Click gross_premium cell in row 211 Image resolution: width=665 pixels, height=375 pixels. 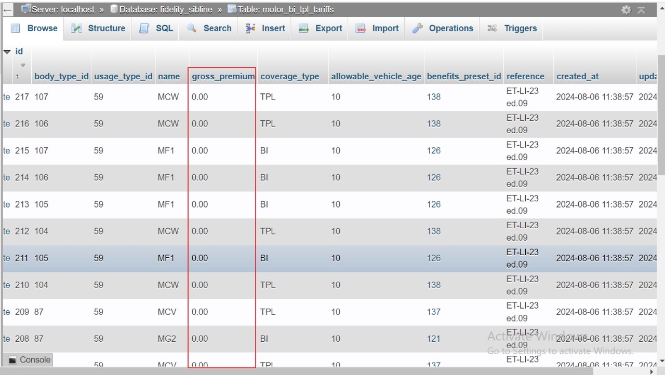(200, 258)
